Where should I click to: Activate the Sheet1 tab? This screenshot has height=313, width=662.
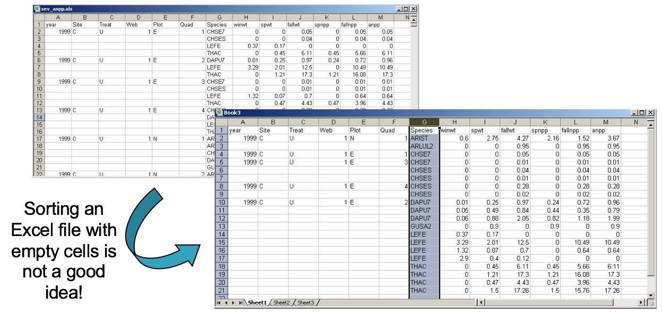(258, 303)
